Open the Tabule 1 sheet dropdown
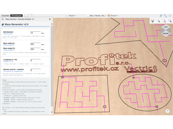This screenshot has height=129, width=173. pos(72,16)
